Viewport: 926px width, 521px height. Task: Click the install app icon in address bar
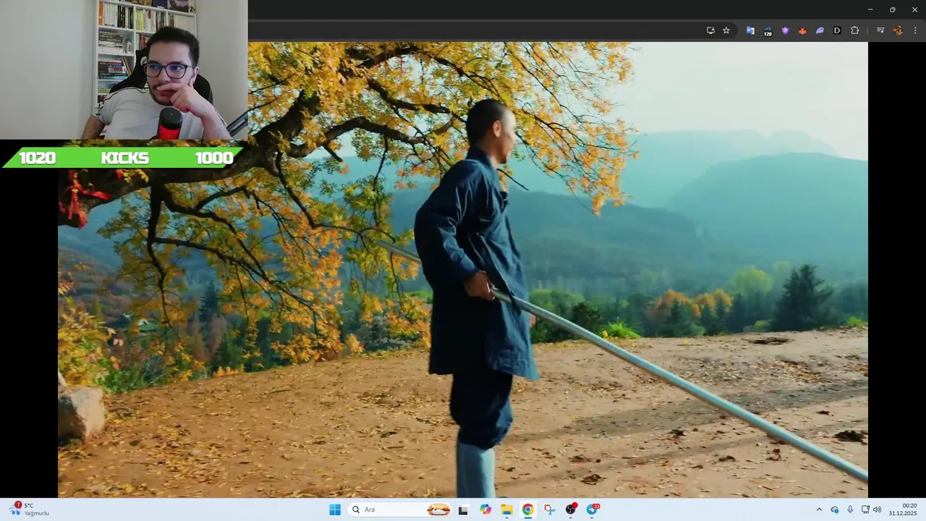coord(710,30)
